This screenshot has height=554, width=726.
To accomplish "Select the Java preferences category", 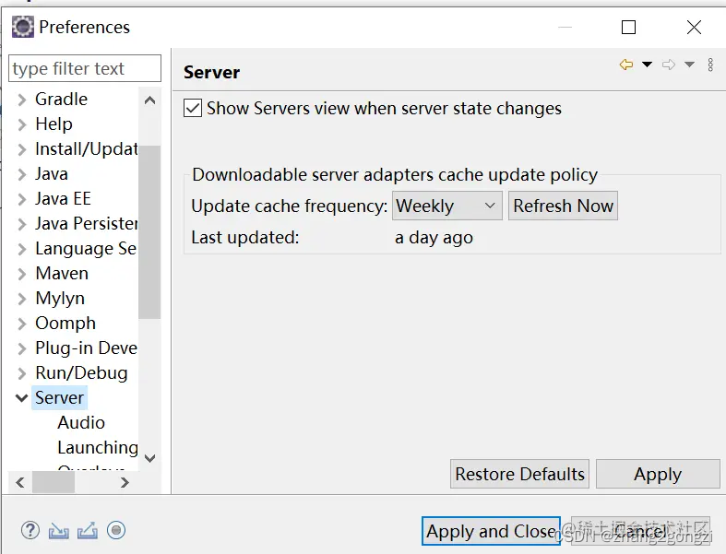I will click(x=52, y=174).
